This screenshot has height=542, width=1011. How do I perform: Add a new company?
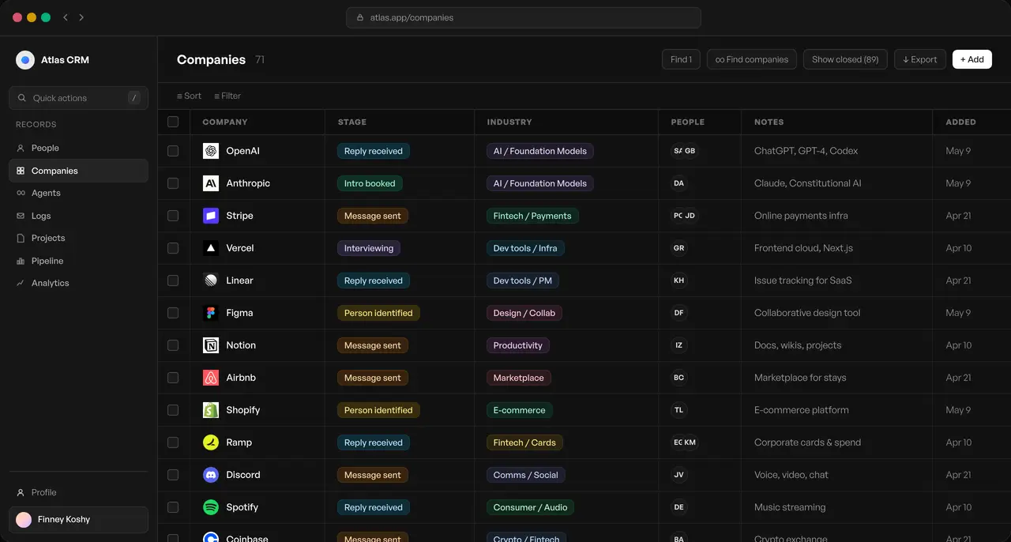972,59
